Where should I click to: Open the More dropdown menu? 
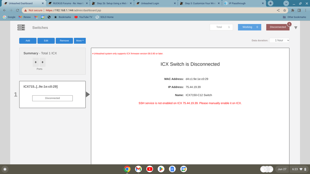(x=80, y=41)
